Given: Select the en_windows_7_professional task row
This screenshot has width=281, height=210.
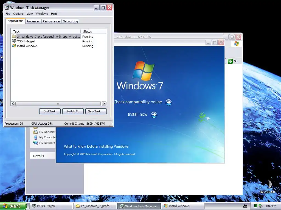Looking at the screenshot, I should (x=59, y=37).
